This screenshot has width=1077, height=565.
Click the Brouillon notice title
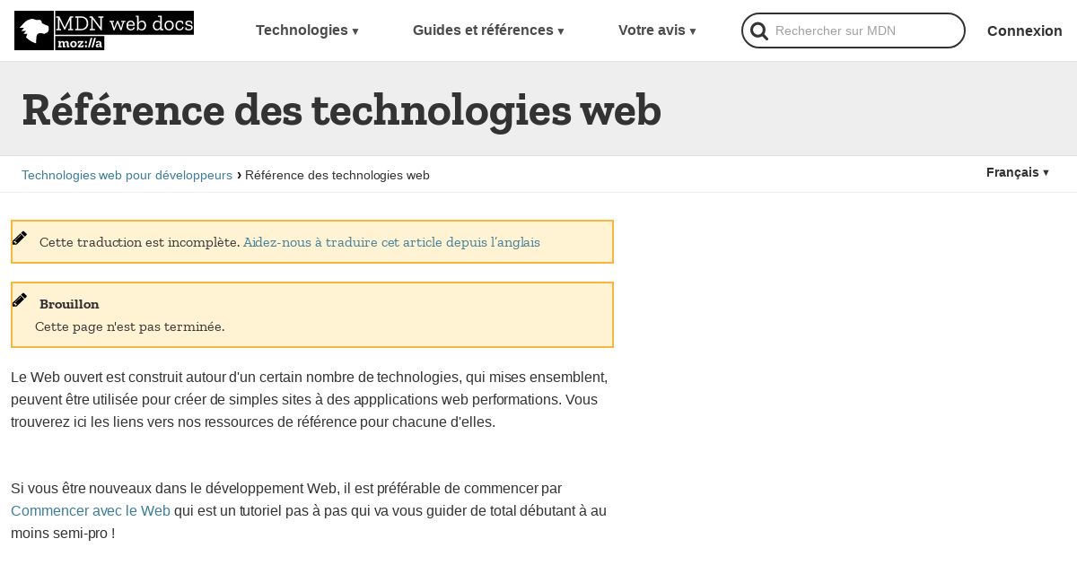click(69, 304)
